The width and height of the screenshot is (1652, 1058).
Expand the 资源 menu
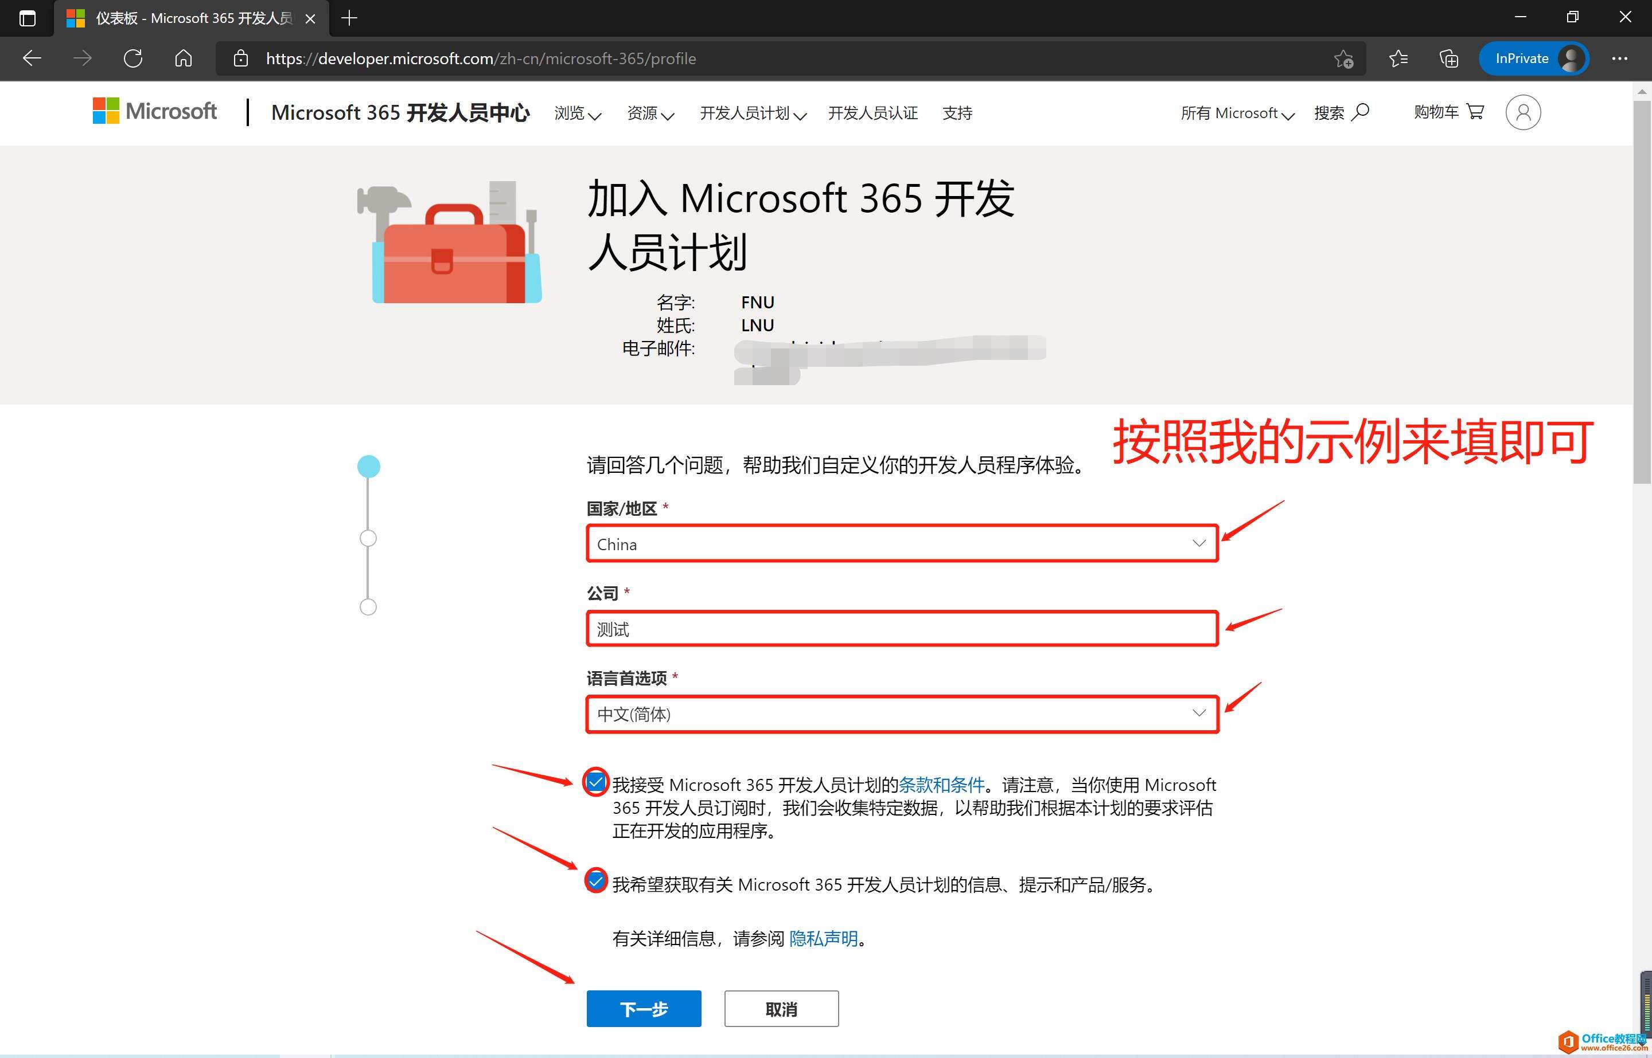pyautogui.click(x=650, y=113)
